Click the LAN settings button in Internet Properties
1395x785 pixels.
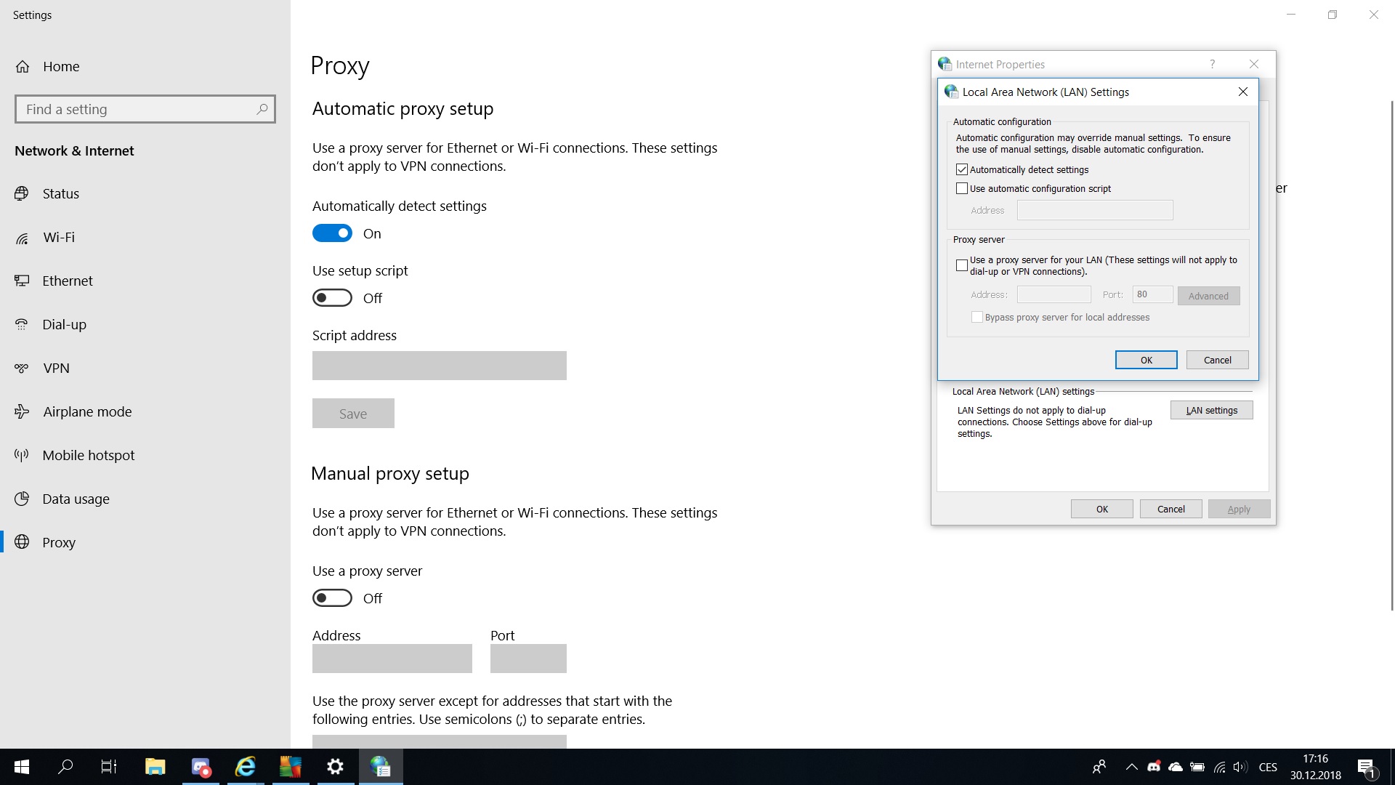(x=1211, y=410)
